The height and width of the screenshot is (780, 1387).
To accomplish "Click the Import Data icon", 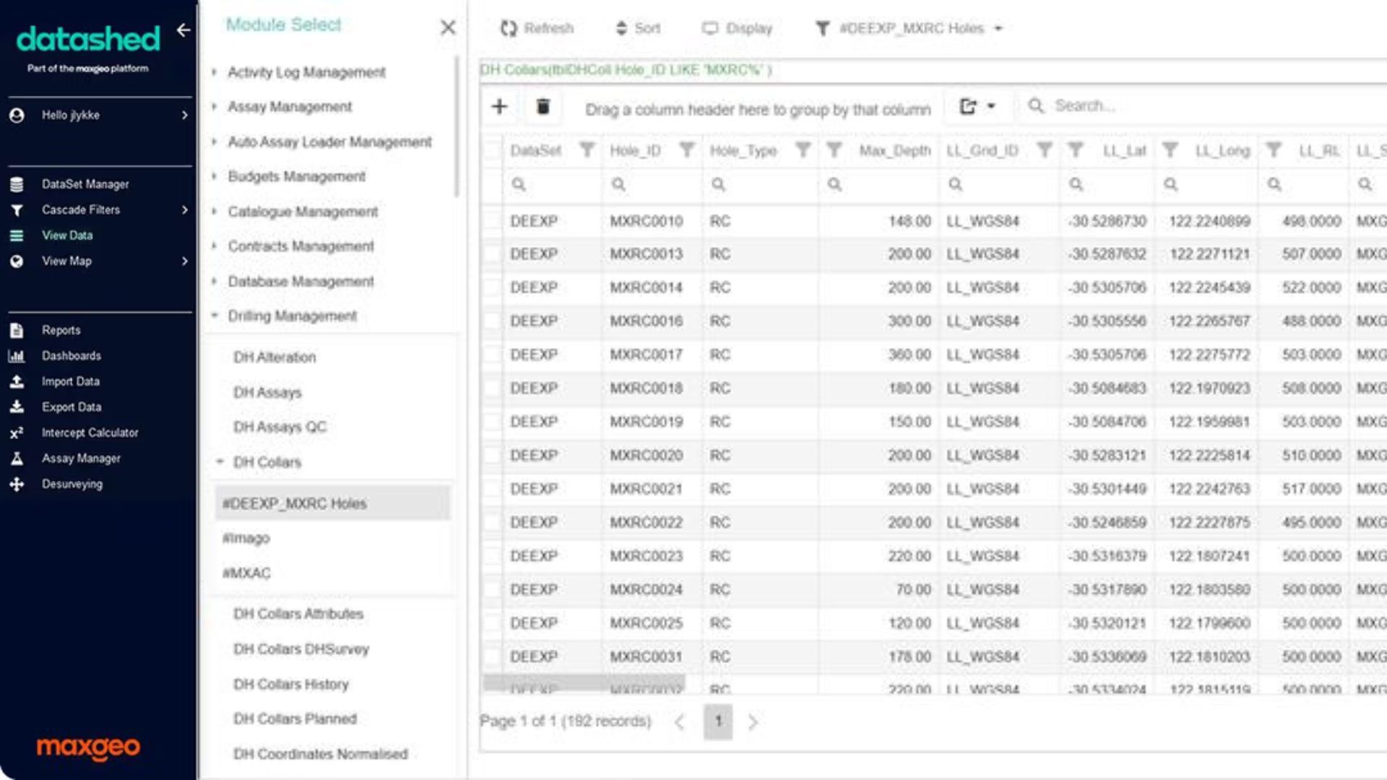I will 16,381.
